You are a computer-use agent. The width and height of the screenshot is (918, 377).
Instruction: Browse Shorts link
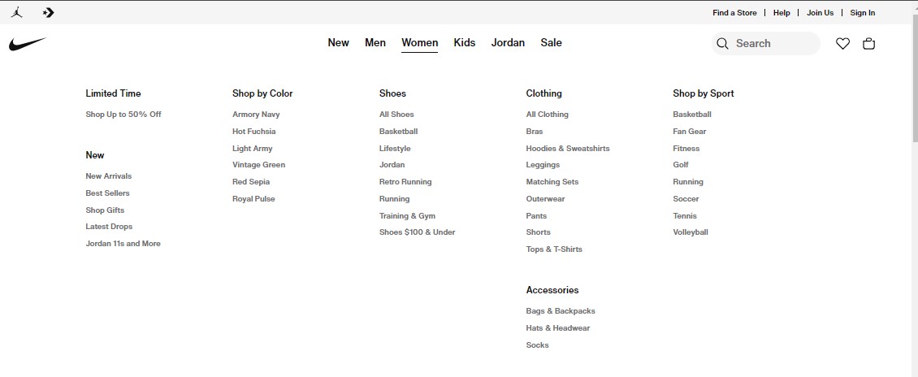(538, 232)
